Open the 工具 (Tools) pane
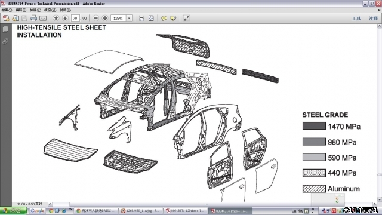The width and height of the screenshot is (382, 215). coord(356,19)
